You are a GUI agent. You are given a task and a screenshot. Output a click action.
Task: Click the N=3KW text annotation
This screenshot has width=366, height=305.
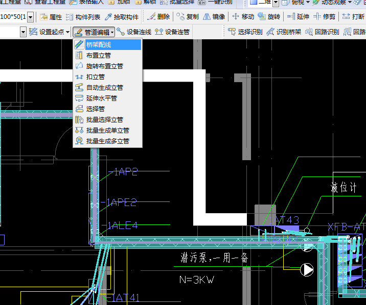pos(196,279)
